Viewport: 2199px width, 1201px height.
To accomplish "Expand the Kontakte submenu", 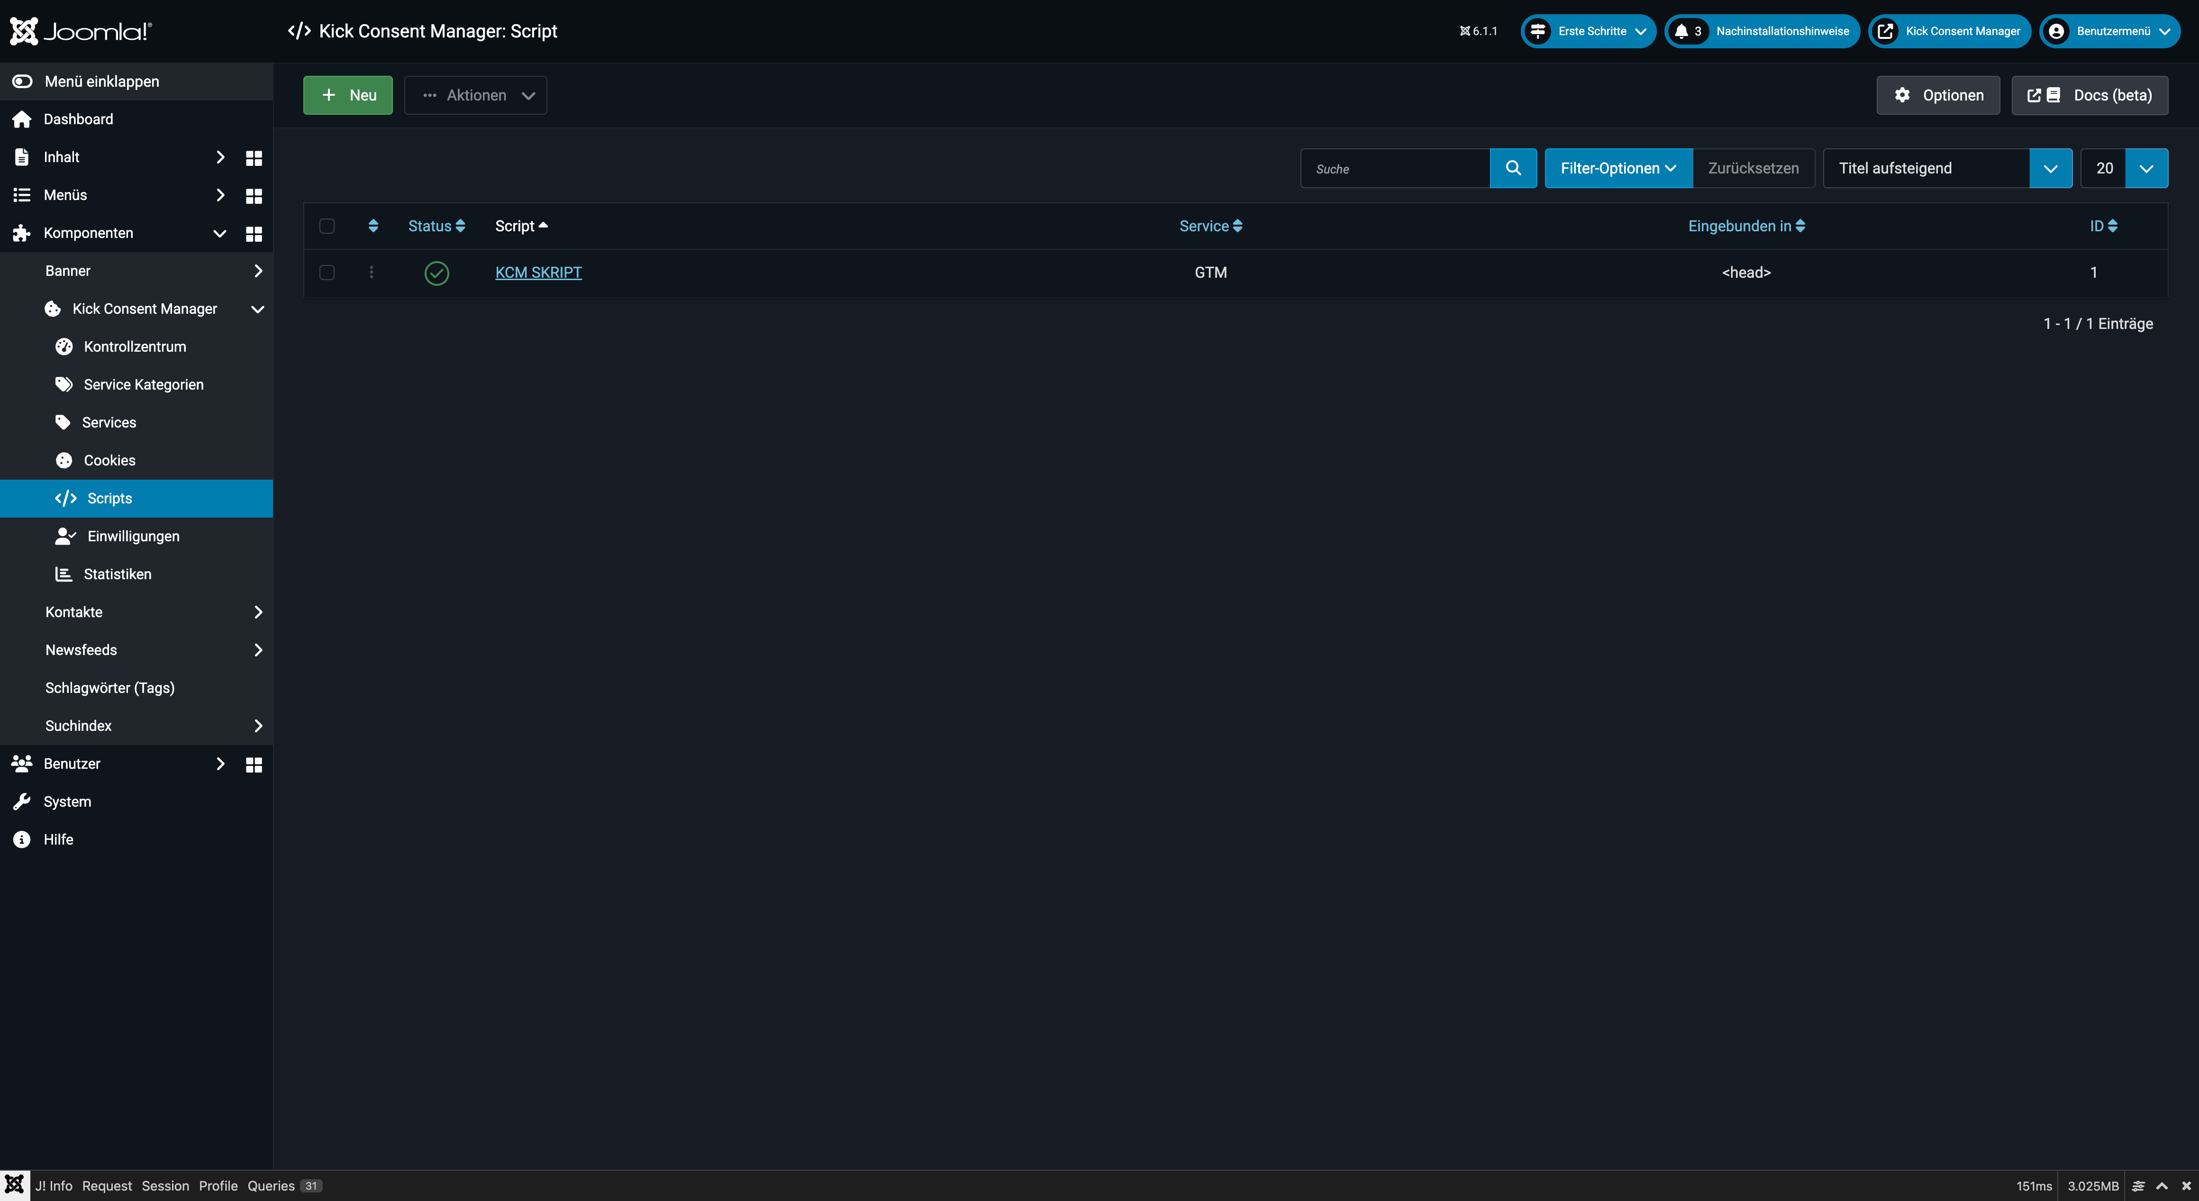I will tap(258, 612).
